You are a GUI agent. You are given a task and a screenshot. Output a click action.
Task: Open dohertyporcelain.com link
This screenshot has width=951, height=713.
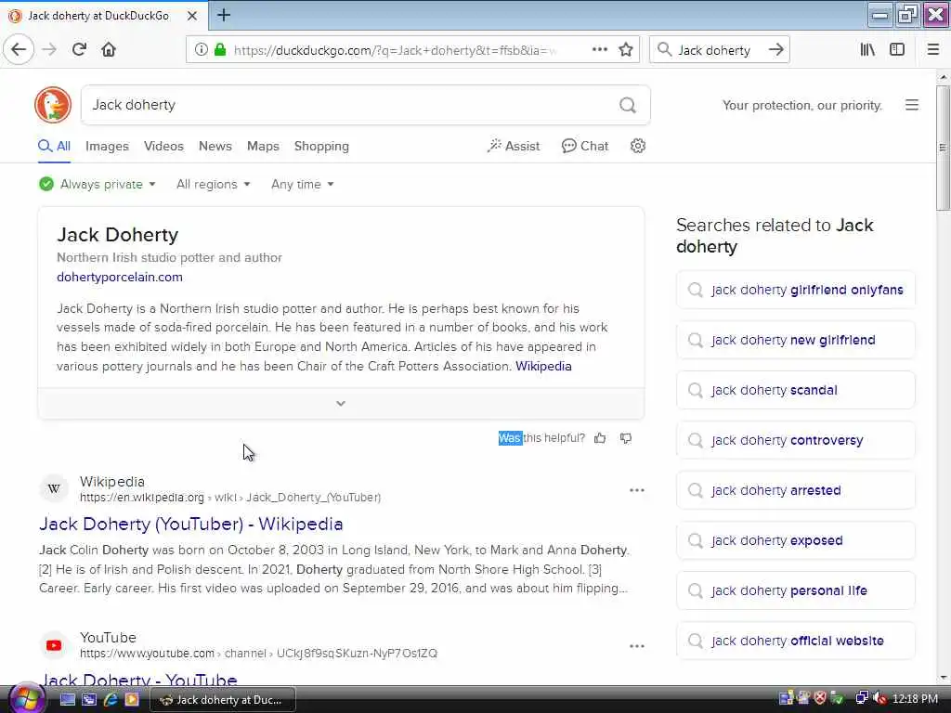[x=120, y=277]
